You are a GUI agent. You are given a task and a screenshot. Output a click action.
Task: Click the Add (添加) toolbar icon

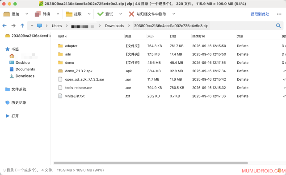tap(7, 14)
